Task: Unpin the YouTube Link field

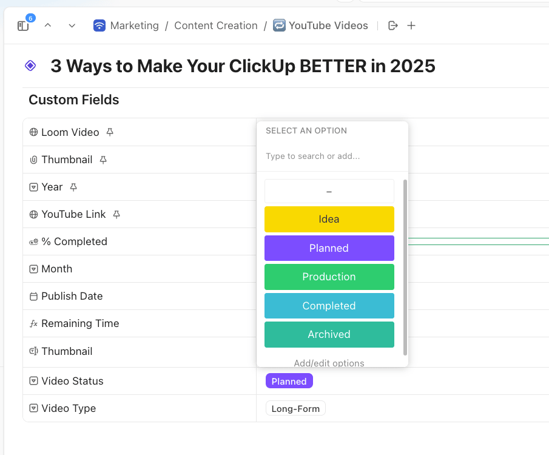Action: point(116,214)
